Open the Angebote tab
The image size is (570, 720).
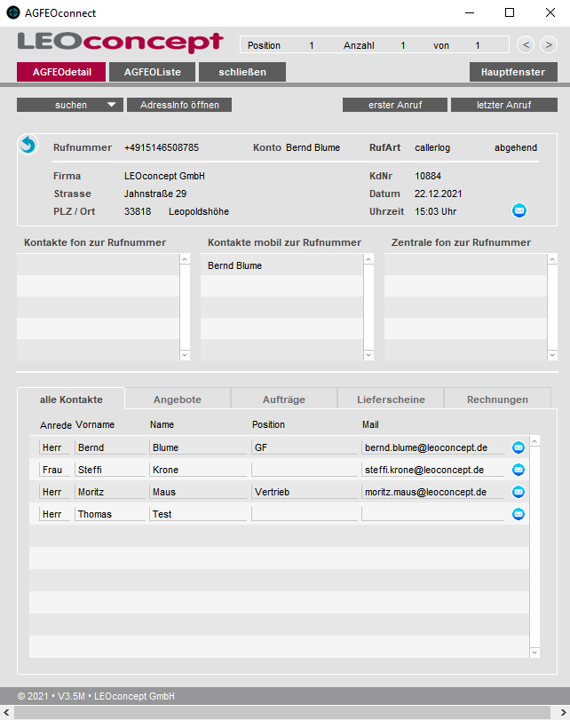[178, 399]
